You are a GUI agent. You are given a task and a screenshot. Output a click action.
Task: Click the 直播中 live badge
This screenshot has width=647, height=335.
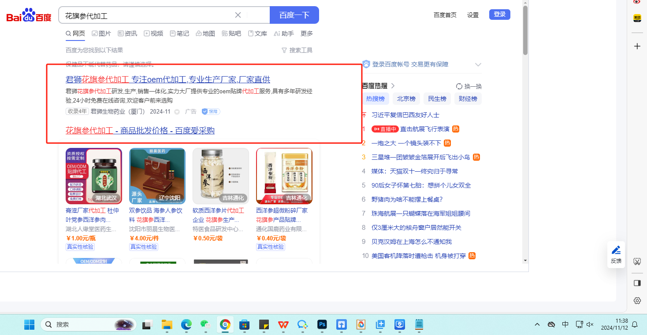point(385,129)
